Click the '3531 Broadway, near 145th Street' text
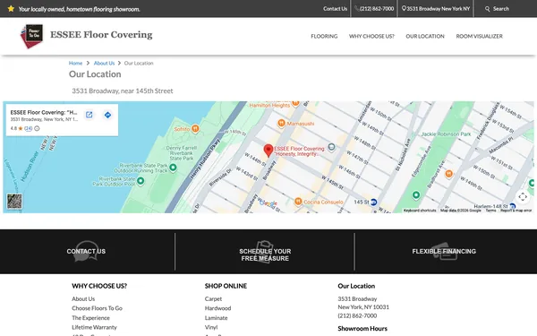Screen dimensions: 537x336 (123, 90)
